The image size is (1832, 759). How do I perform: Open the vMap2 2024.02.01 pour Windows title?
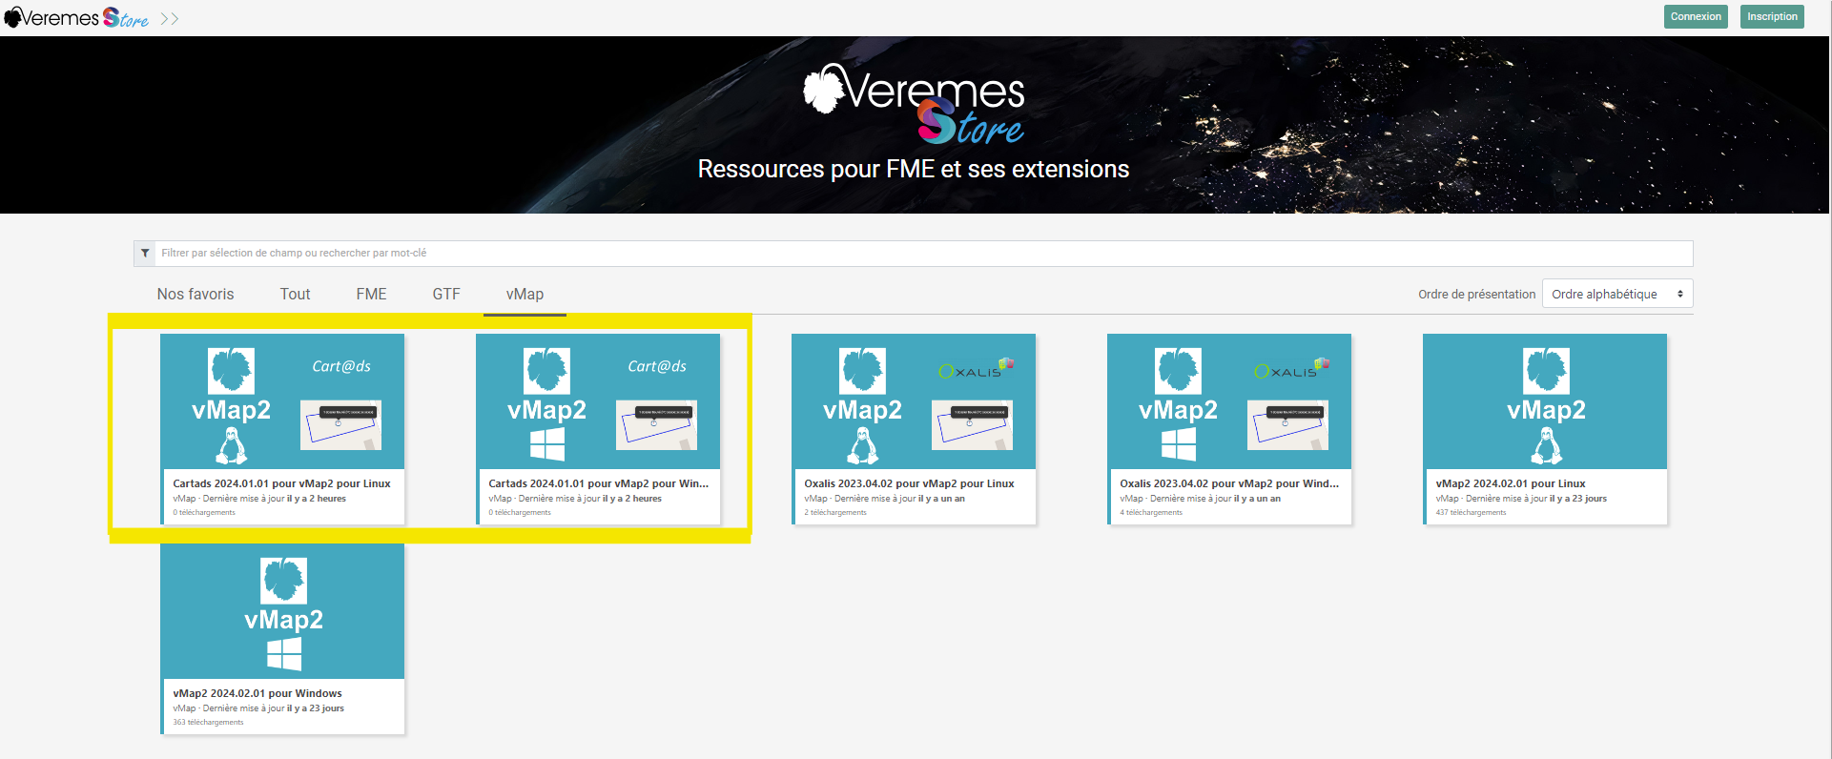click(257, 693)
